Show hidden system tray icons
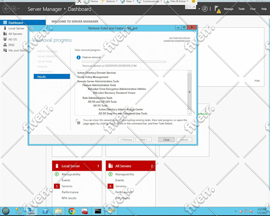 coord(236,211)
